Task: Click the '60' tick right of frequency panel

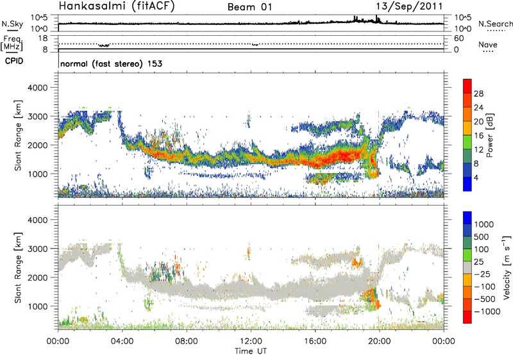Action: coord(458,38)
